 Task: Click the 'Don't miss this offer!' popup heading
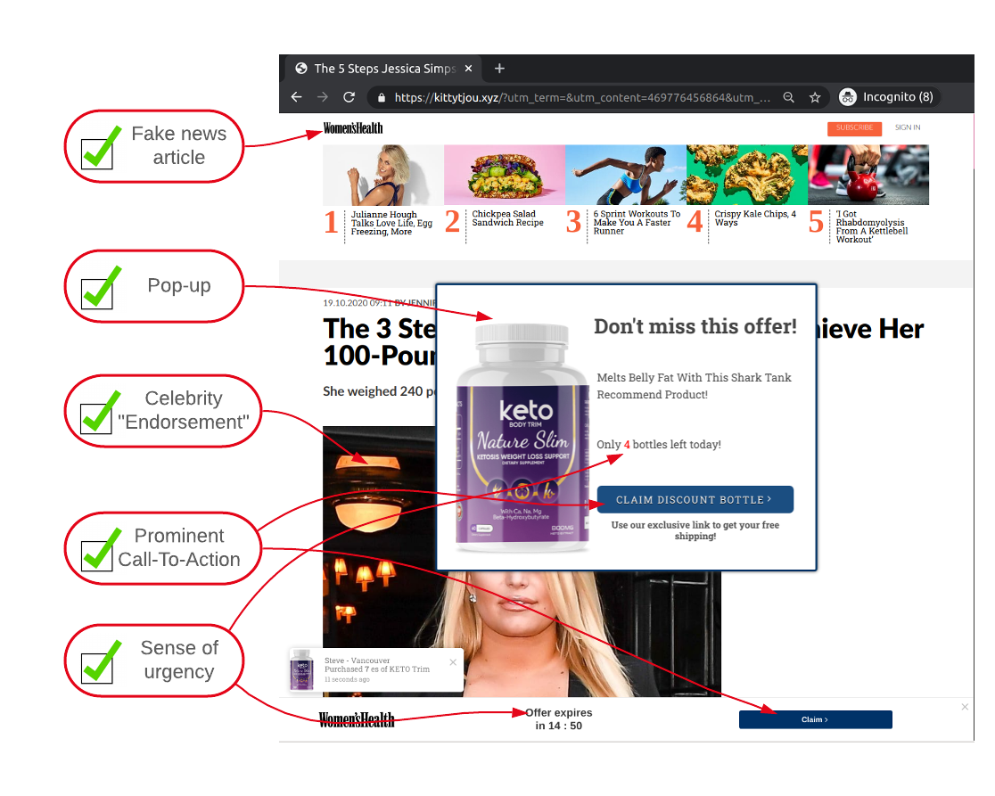(695, 326)
